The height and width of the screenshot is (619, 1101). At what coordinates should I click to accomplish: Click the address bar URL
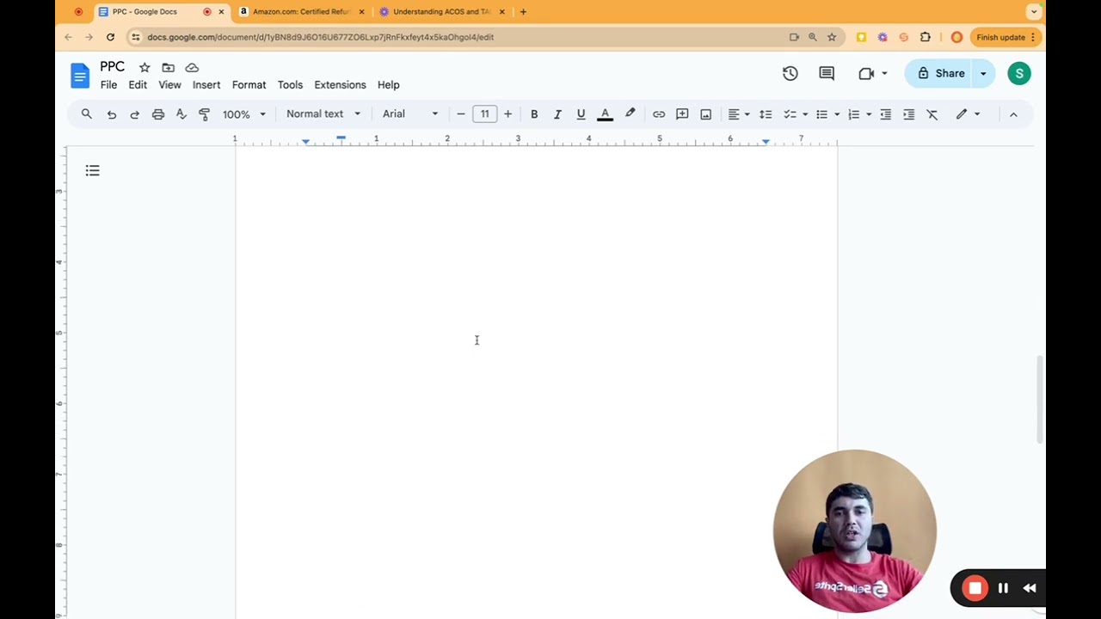320,37
